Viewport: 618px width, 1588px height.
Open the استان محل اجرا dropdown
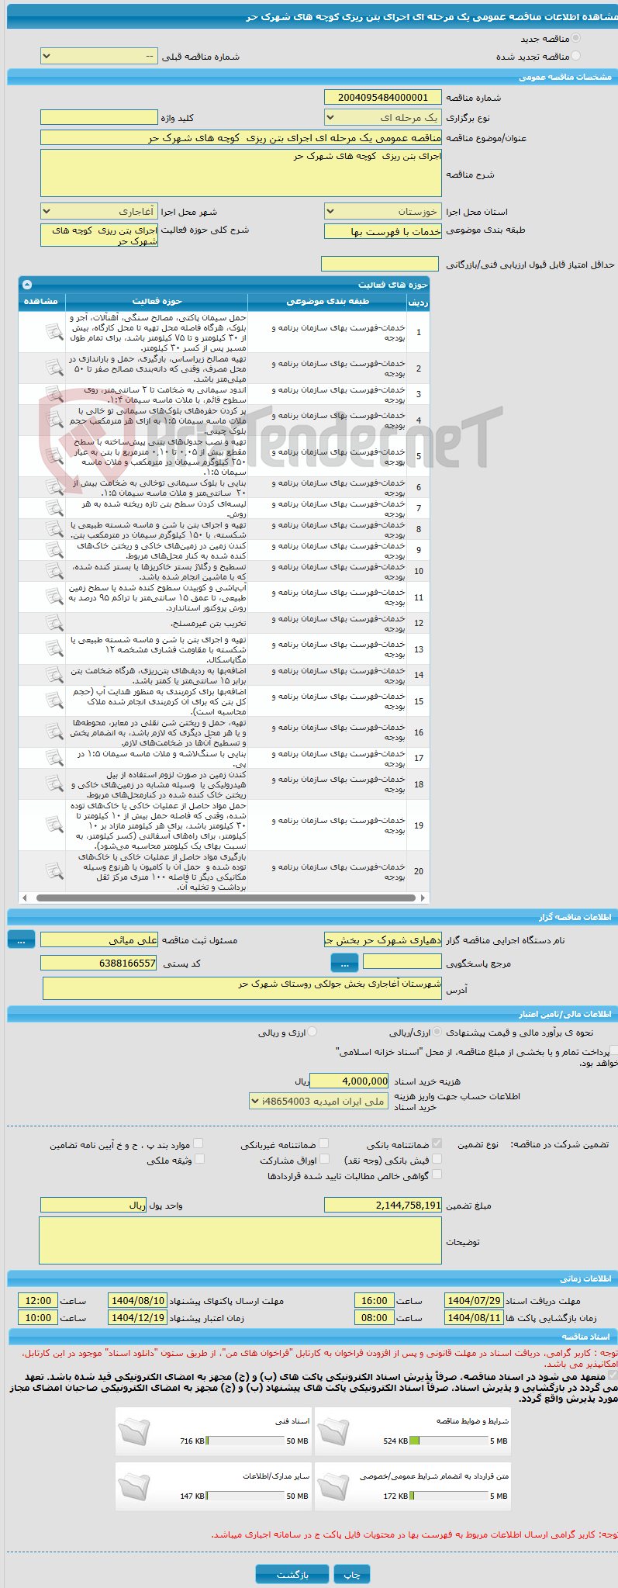pos(383,212)
